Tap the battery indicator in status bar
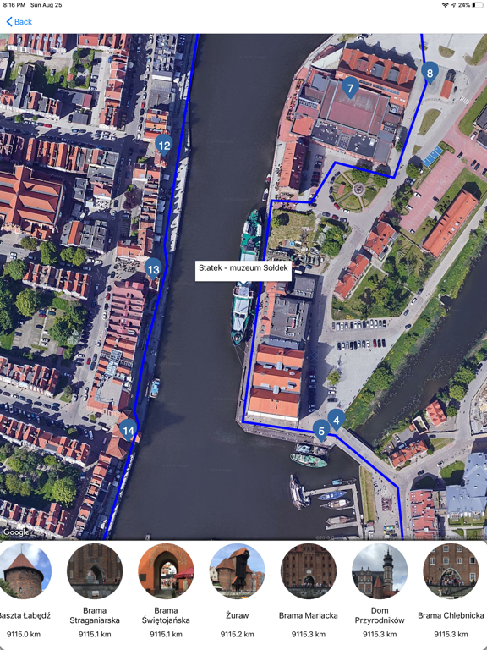 pos(478,5)
